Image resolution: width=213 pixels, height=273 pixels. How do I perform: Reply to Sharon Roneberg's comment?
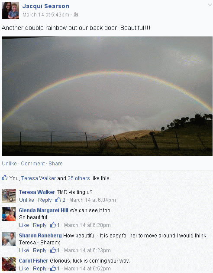[x=39, y=250]
